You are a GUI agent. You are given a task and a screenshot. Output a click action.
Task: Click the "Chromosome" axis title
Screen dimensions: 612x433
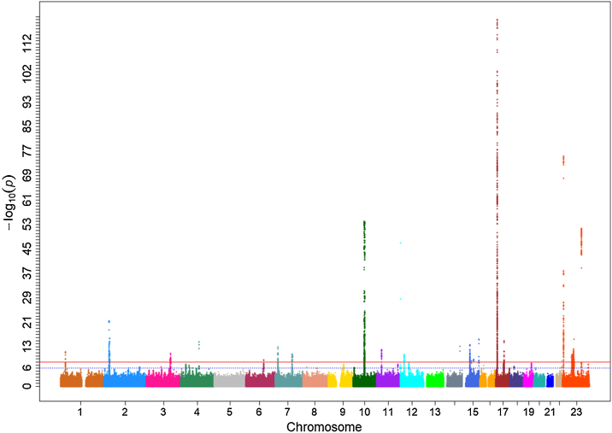(x=324, y=427)
